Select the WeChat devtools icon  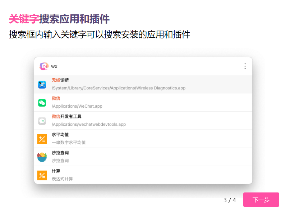42,121
